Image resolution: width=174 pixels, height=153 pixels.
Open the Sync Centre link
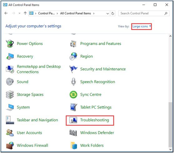tap(91, 94)
